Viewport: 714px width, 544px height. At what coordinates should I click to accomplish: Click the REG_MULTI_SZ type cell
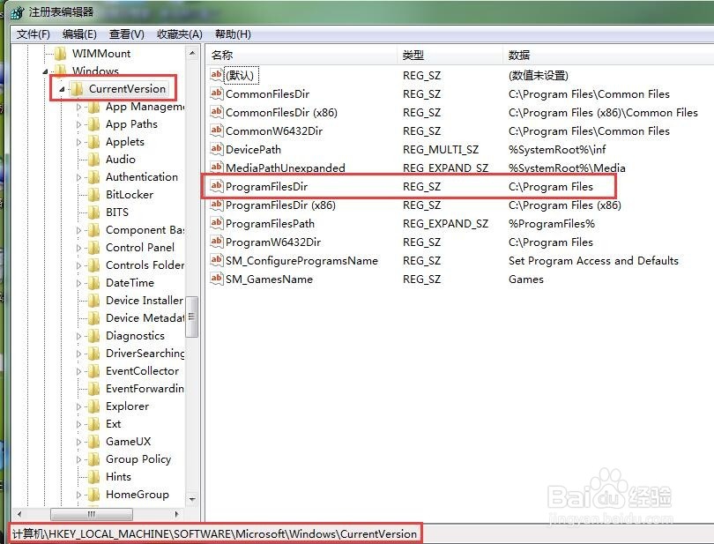point(441,149)
